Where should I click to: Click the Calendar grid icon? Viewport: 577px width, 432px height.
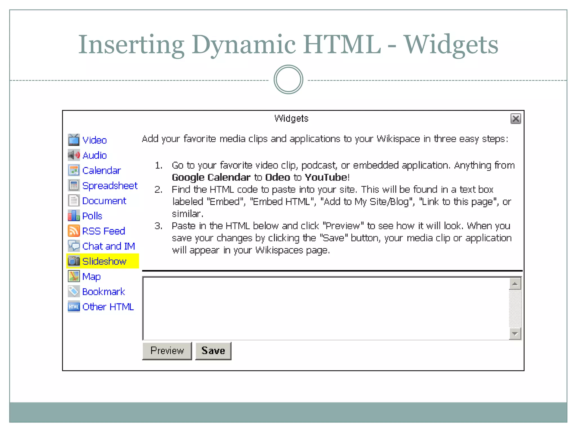[74, 170]
